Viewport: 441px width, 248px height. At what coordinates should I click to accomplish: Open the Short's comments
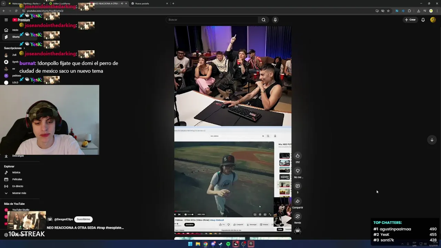point(298,186)
